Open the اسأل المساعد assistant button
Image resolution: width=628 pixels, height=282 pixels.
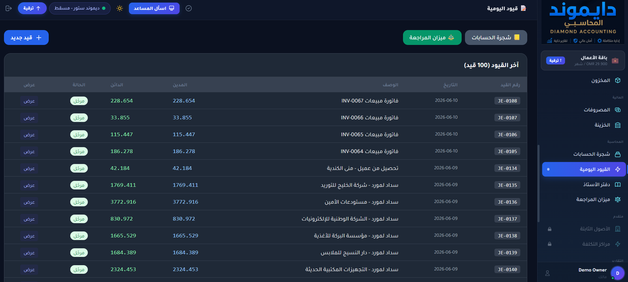[154, 8]
